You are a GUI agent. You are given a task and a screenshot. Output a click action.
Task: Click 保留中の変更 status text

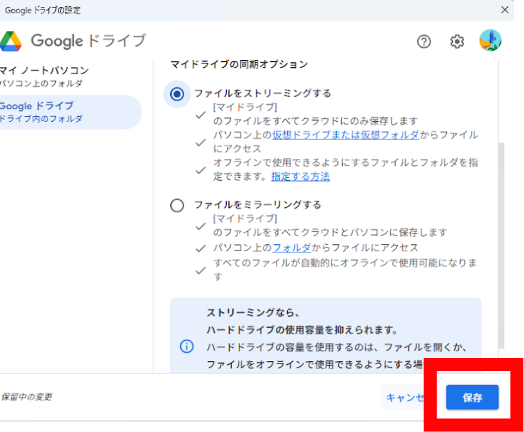point(27,397)
